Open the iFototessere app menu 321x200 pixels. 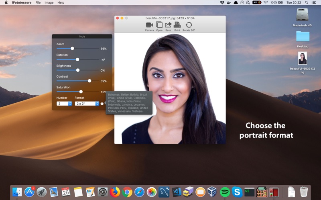[x=22, y=2]
